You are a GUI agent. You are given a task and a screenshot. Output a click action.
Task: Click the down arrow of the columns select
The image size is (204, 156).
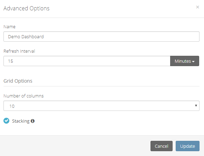pyautogui.click(x=196, y=106)
